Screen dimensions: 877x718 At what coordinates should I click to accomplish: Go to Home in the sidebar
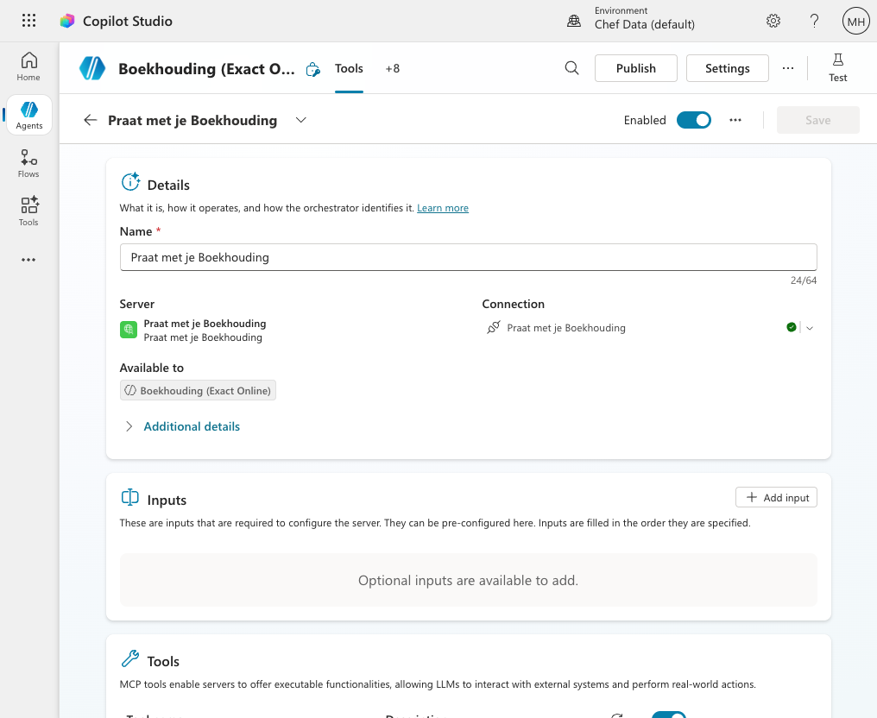pyautogui.click(x=28, y=66)
